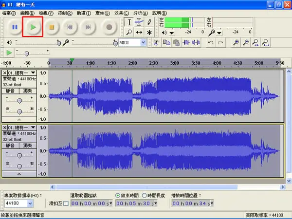The width and height of the screenshot is (292, 219).
Task: Click 獨奏 solo on the second track
Action: (x=28, y=146)
